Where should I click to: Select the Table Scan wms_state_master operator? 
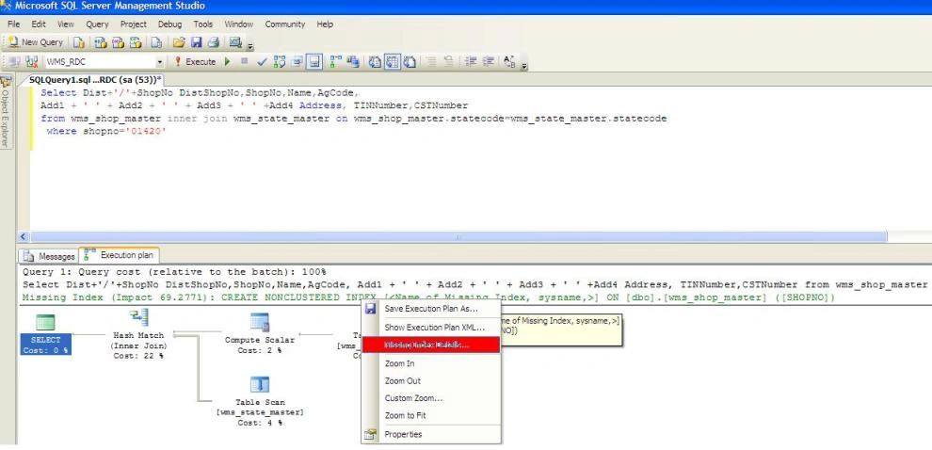[260, 401]
